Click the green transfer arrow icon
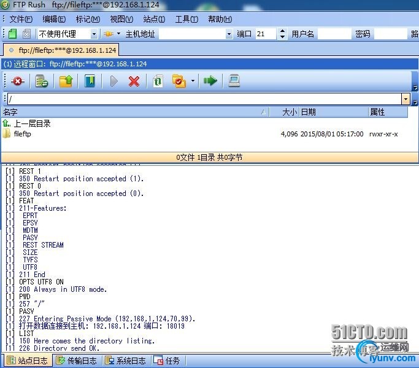The width and height of the screenshot is (419, 368). click(x=210, y=80)
